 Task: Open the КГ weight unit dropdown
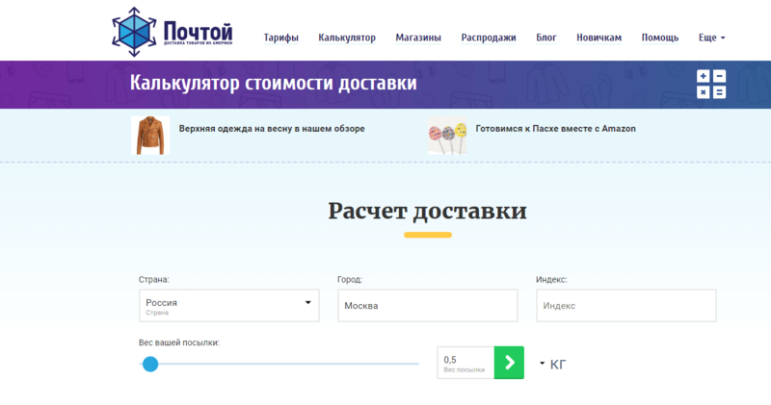tap(552, 364)
